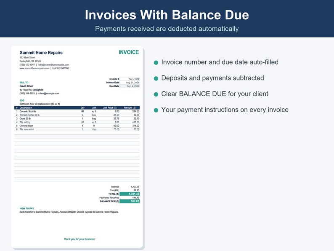334x251 pixels.
Task: Click the 'Qty' column header
Action: 82,108
